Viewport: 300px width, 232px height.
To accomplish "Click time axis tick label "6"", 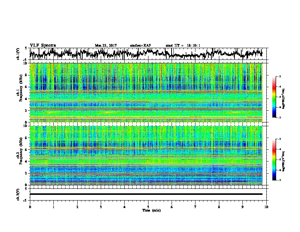I will (172, 207).
